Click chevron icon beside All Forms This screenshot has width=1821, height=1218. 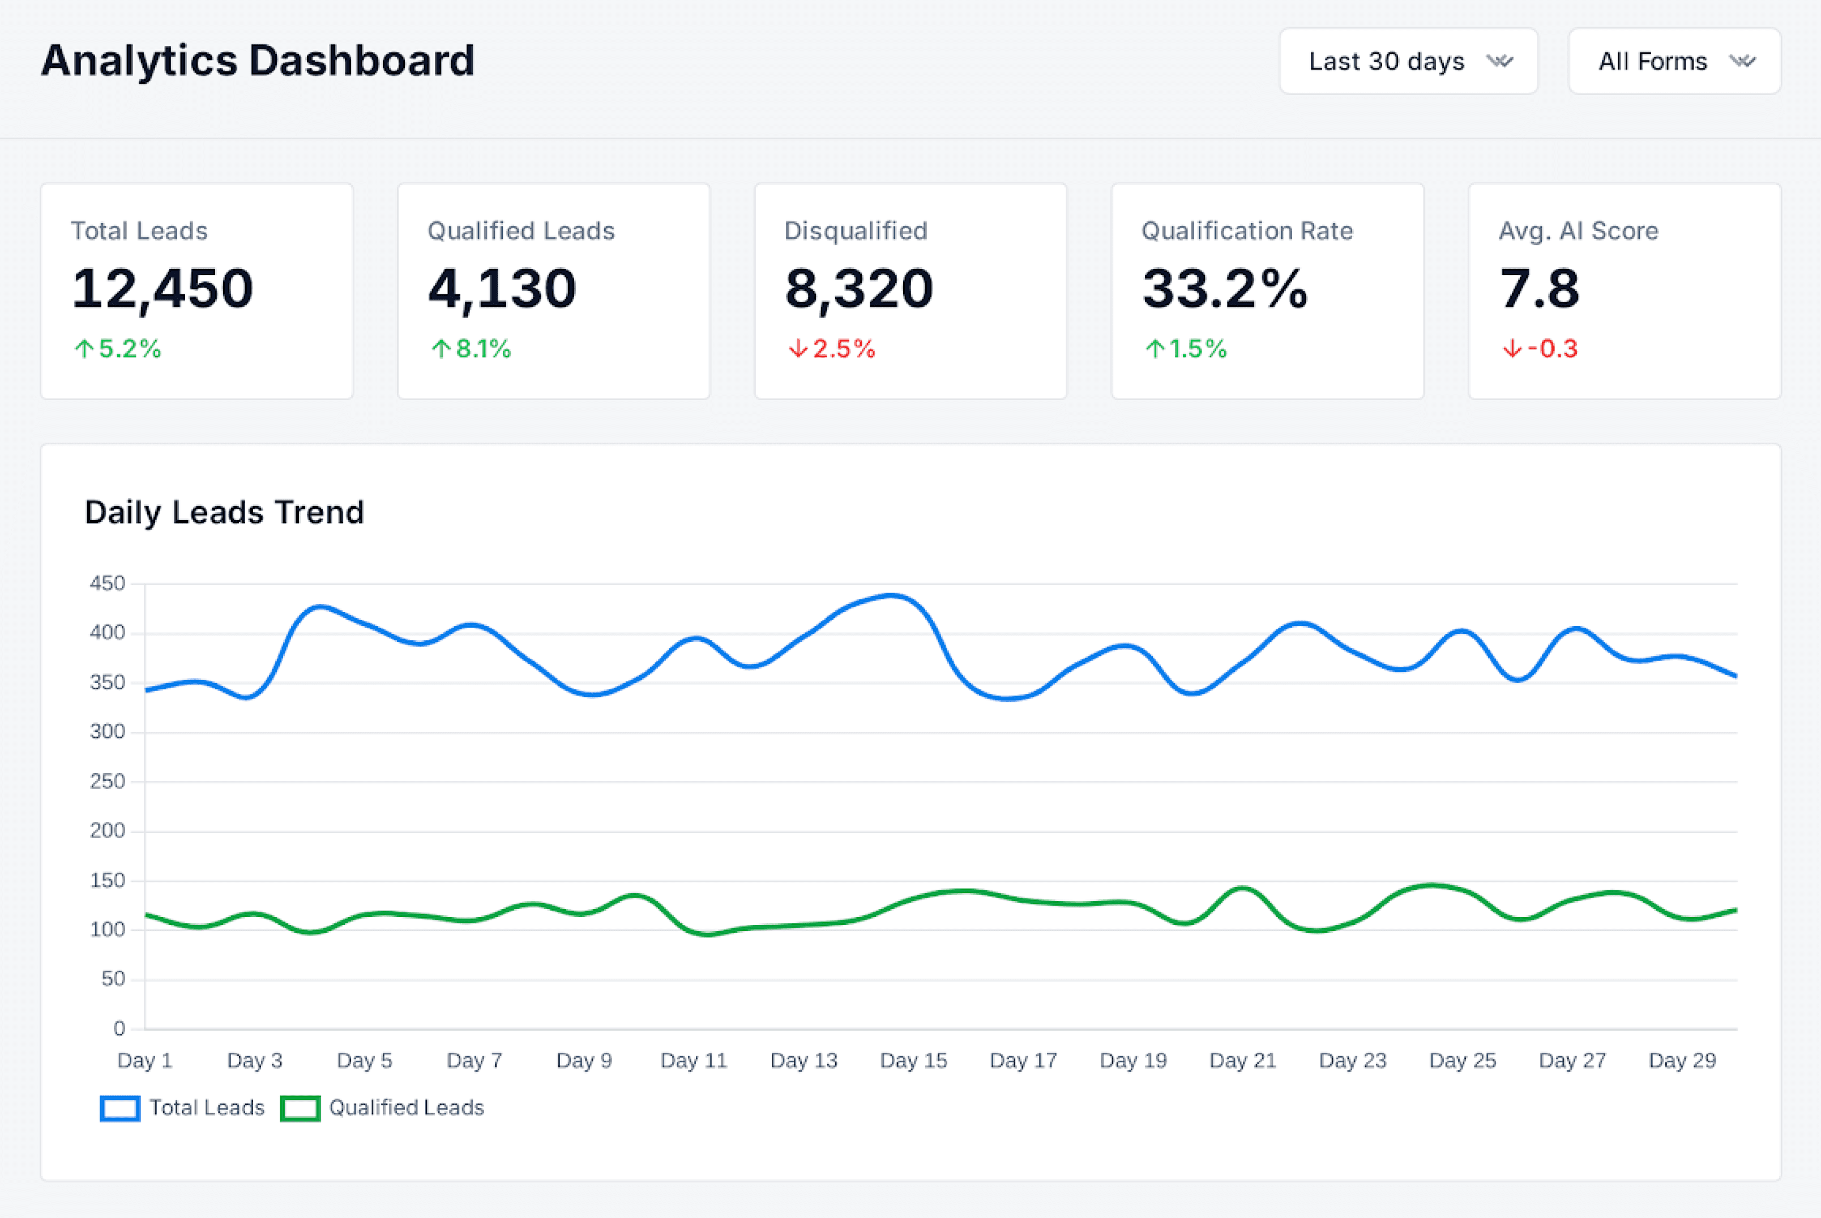[x=1742, y=61]
